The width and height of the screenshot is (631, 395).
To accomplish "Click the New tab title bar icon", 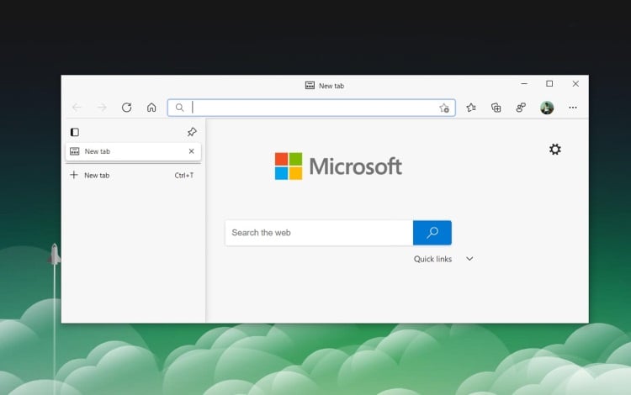I will click(310, 85).
